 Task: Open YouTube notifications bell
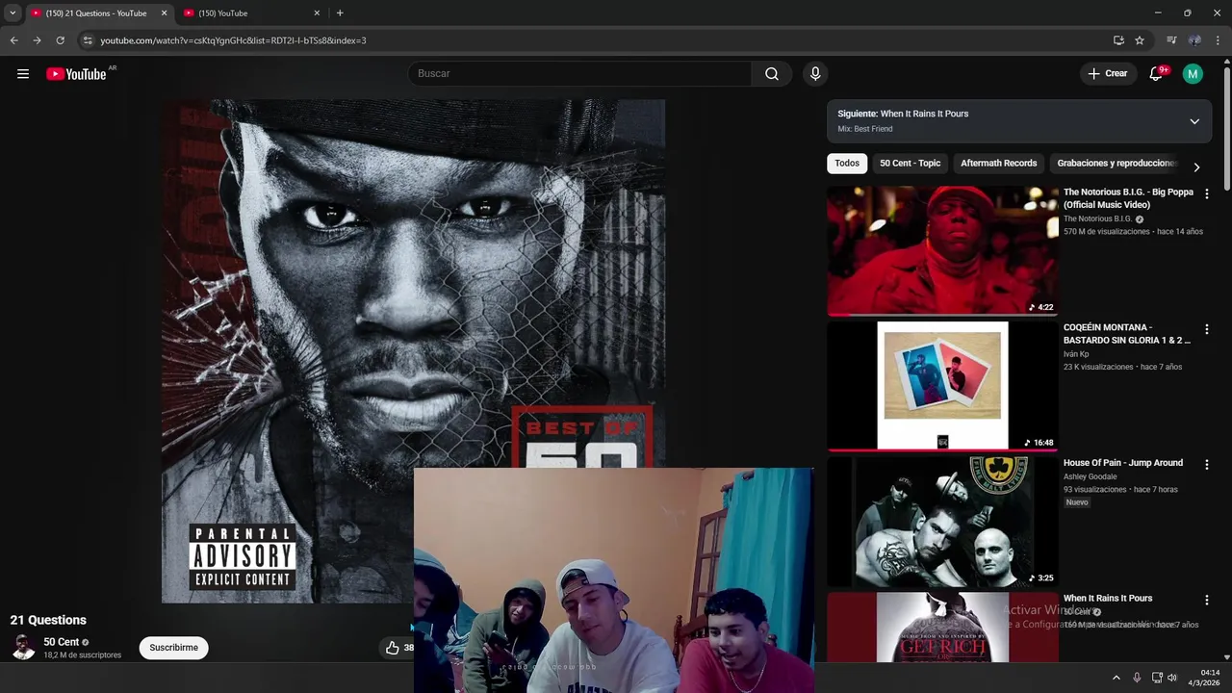tap(1156, 74)
